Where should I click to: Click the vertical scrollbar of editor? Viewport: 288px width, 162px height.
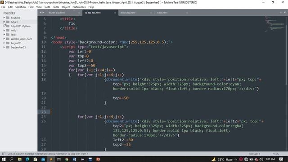coord(287,54)
